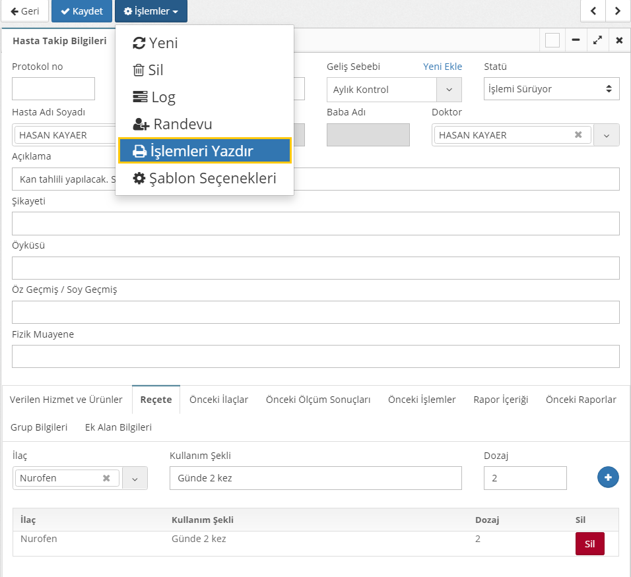Open the Geliş Sebebi dropdown
The image size is (631, 577).
point(449,90)
